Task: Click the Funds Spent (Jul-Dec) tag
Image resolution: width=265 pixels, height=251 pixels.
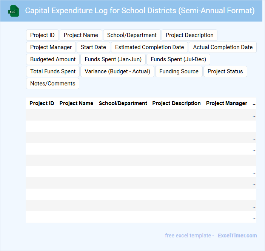Action: (178, 59)
